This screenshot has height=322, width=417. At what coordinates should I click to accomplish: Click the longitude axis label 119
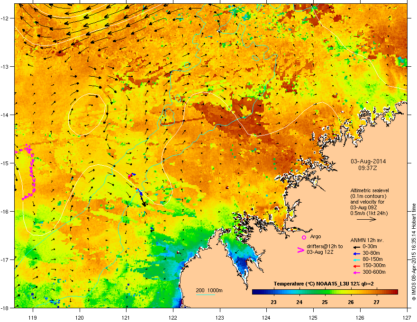33,317
